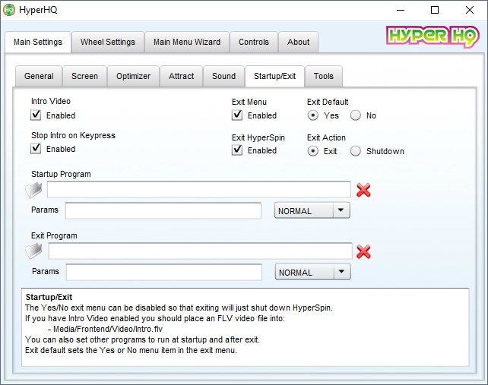This screenshot has width=488, height=385.
Task: Switch to General sub-tab
Action: (x=39, y=76)
